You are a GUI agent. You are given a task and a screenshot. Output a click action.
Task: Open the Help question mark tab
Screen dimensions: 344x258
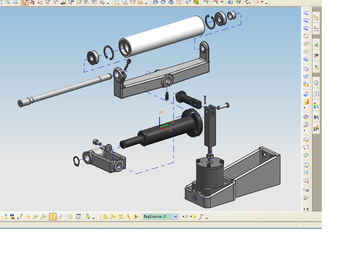point(316,67)
